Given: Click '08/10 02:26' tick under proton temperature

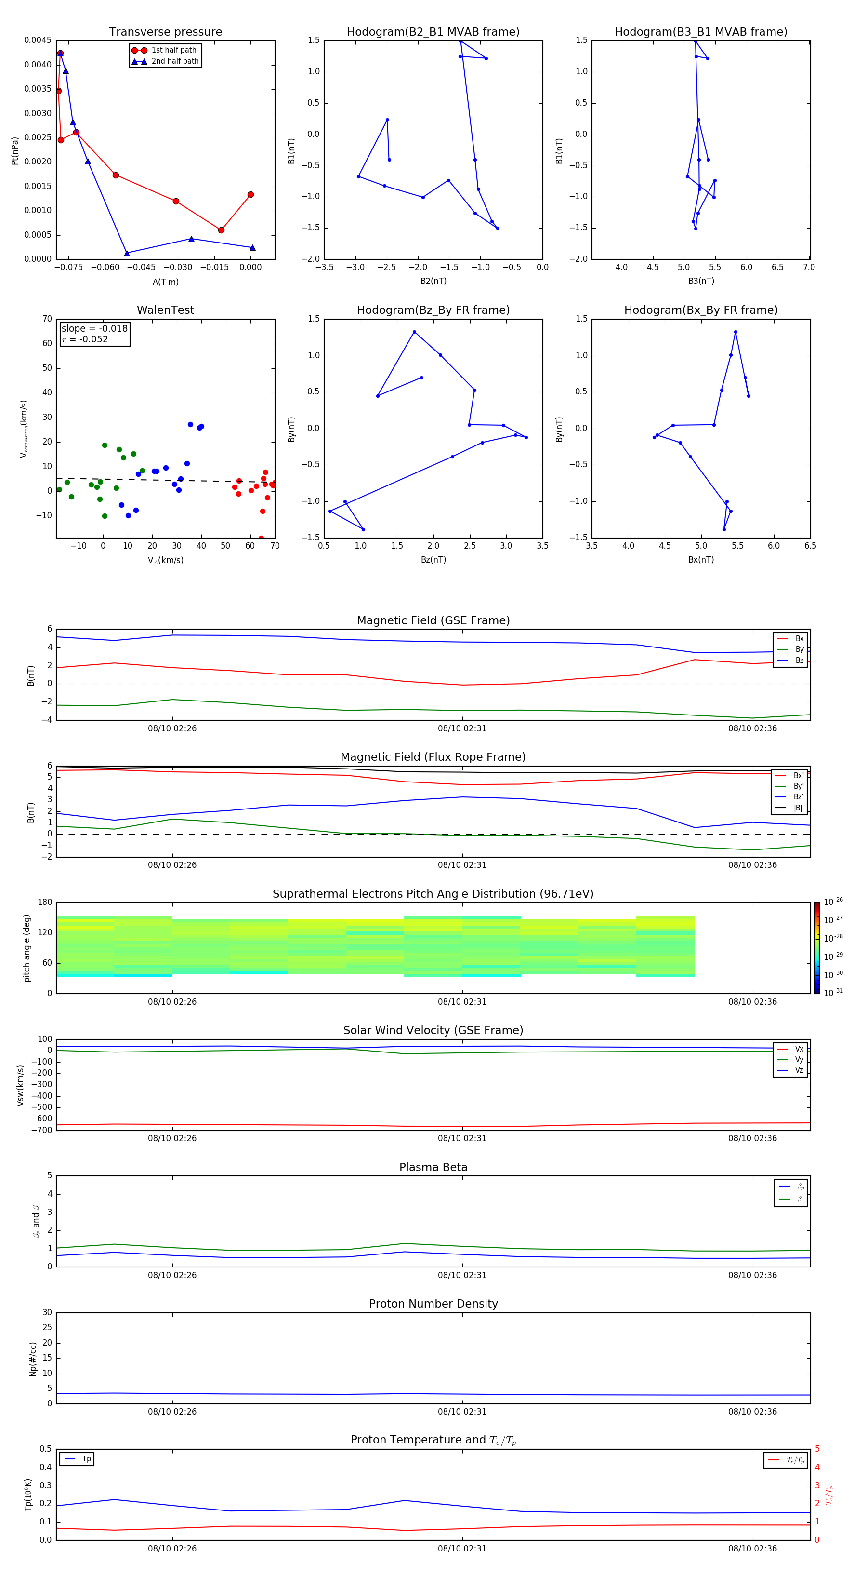Looking at the screenshot, I should coord(172,1549).
